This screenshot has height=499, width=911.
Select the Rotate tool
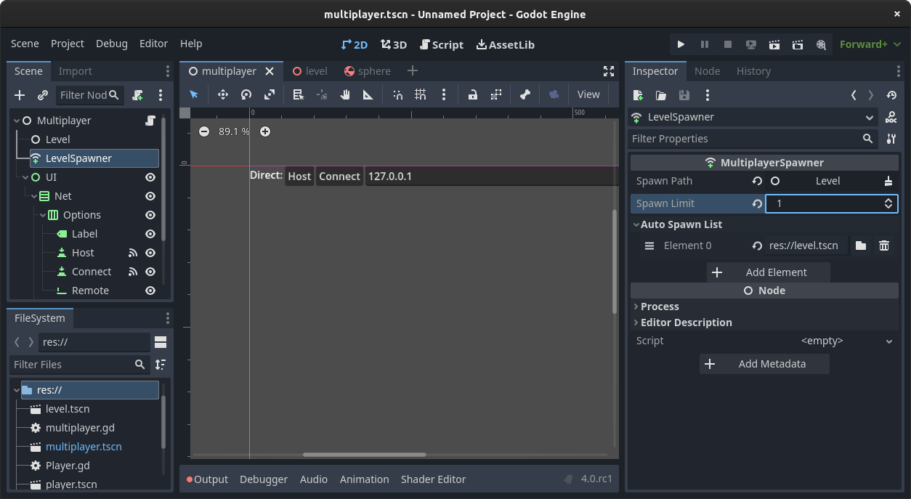coord(246,94)
